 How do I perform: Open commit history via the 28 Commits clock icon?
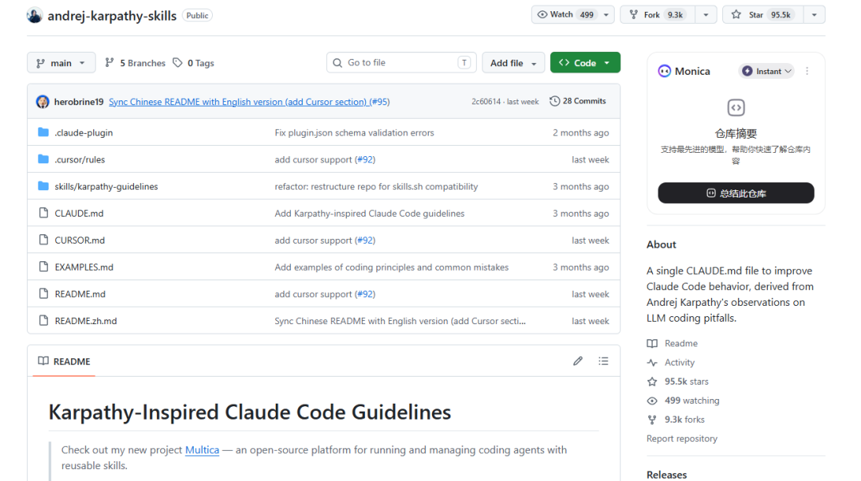coord(556,101)
